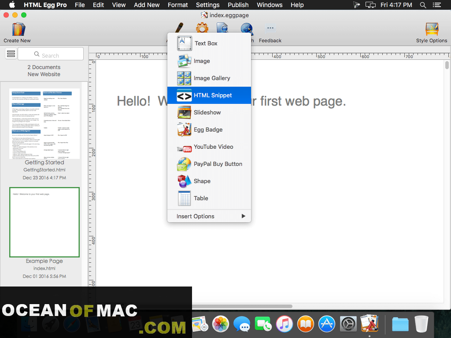Click the '2 Documents' sidebar text
This screenshot has width=451, height=338.
tap(44, 67)
